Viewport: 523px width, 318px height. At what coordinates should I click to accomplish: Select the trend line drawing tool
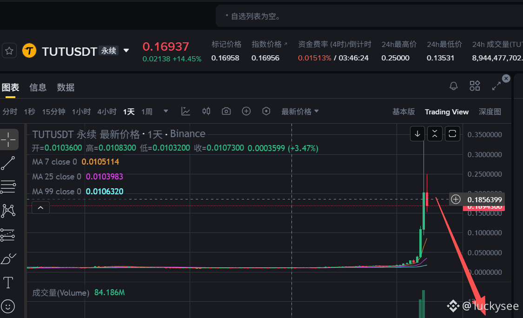[8, 163]
